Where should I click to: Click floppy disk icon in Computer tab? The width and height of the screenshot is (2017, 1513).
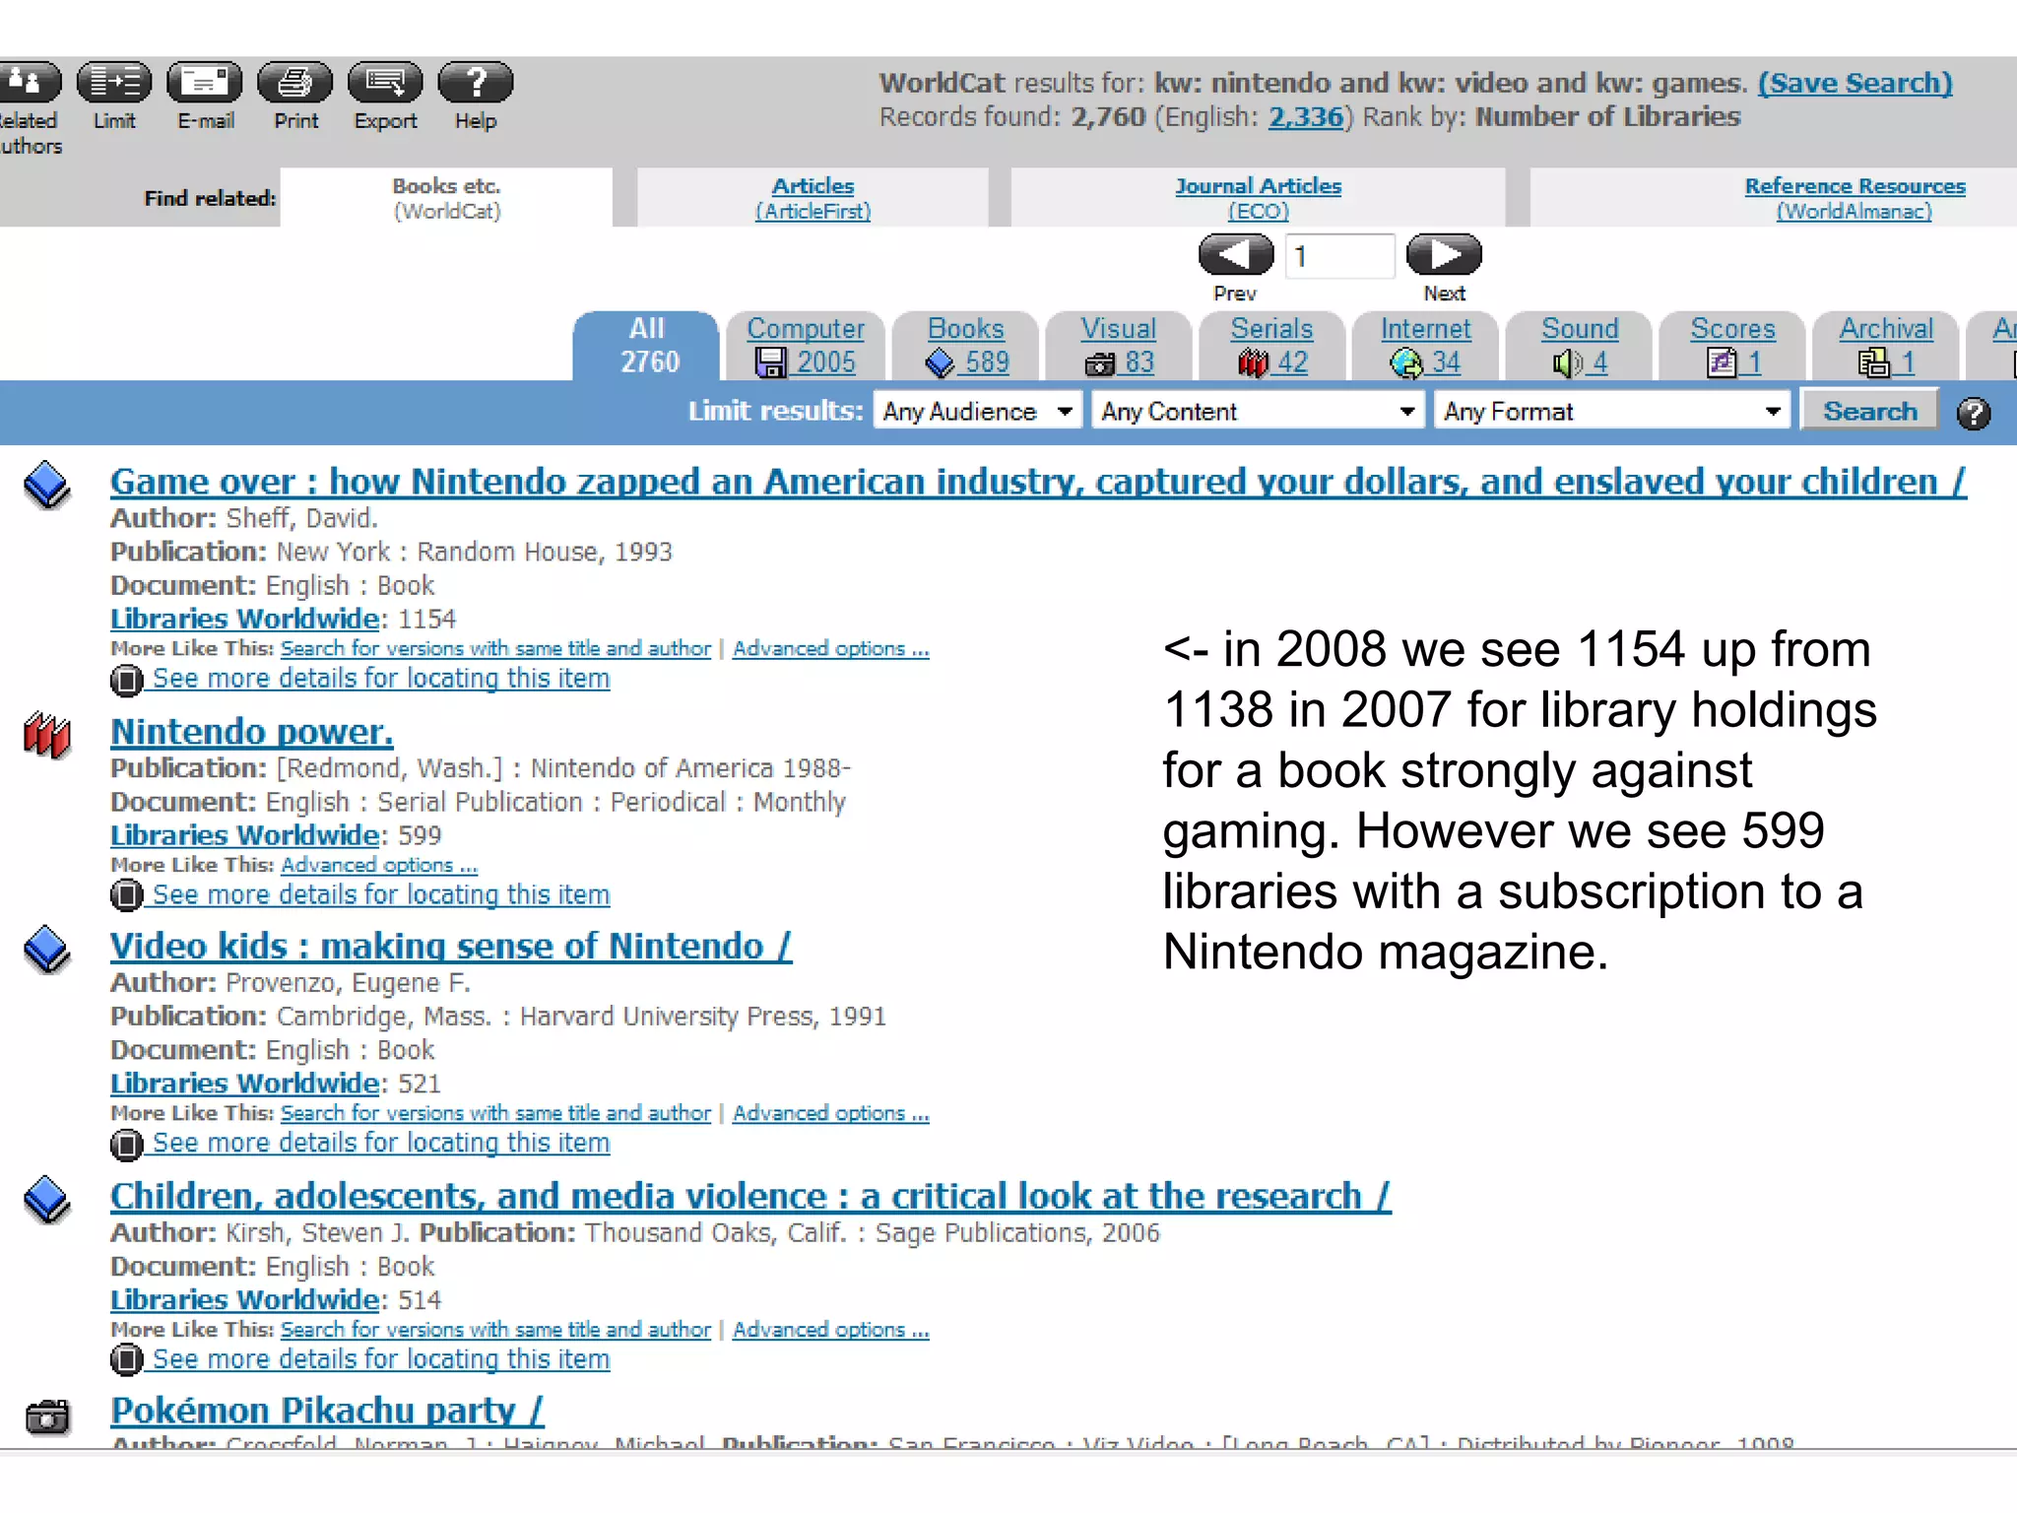tap(770, 362)
